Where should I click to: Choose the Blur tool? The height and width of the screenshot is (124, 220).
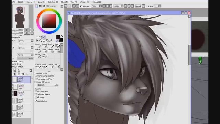click(x=57, y=66)
